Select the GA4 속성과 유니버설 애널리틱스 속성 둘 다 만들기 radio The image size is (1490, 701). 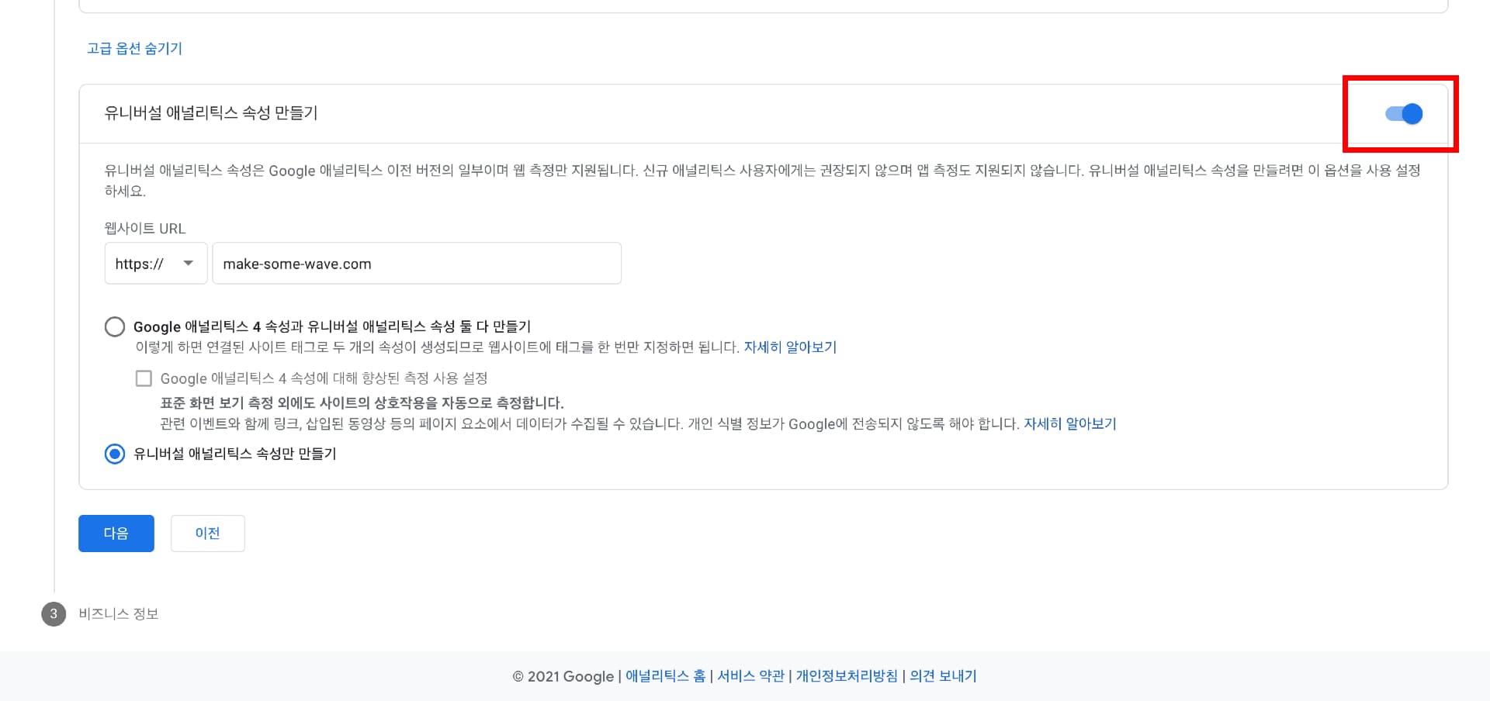115,326
